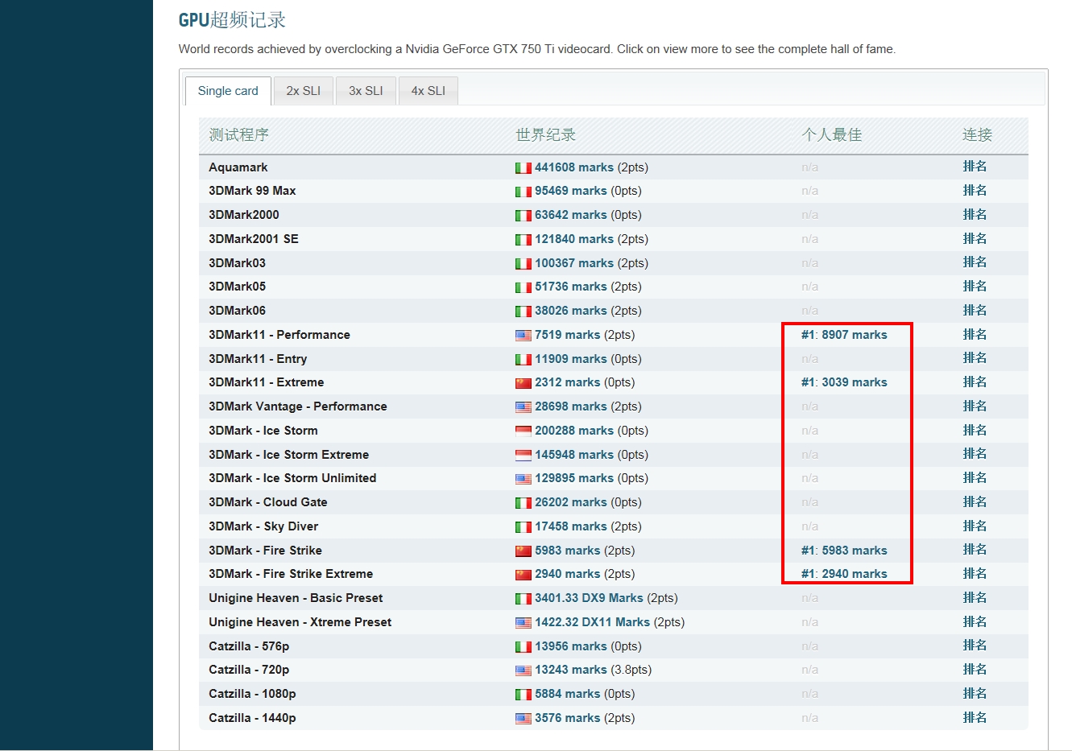Click the flag icon in the Aquamark row
Screen dimensions: 1072x751
(523, 168)
